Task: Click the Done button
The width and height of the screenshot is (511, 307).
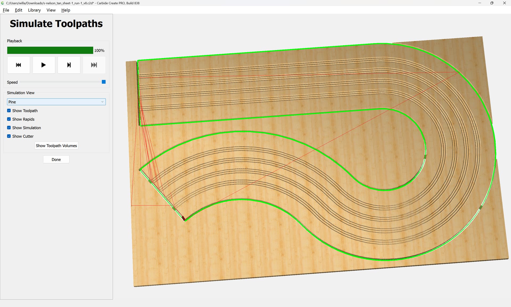Action: point(56,159)
